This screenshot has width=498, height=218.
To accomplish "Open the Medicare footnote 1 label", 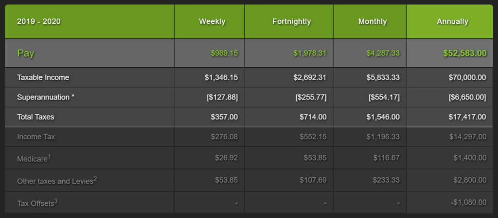I will click(34, 157).
